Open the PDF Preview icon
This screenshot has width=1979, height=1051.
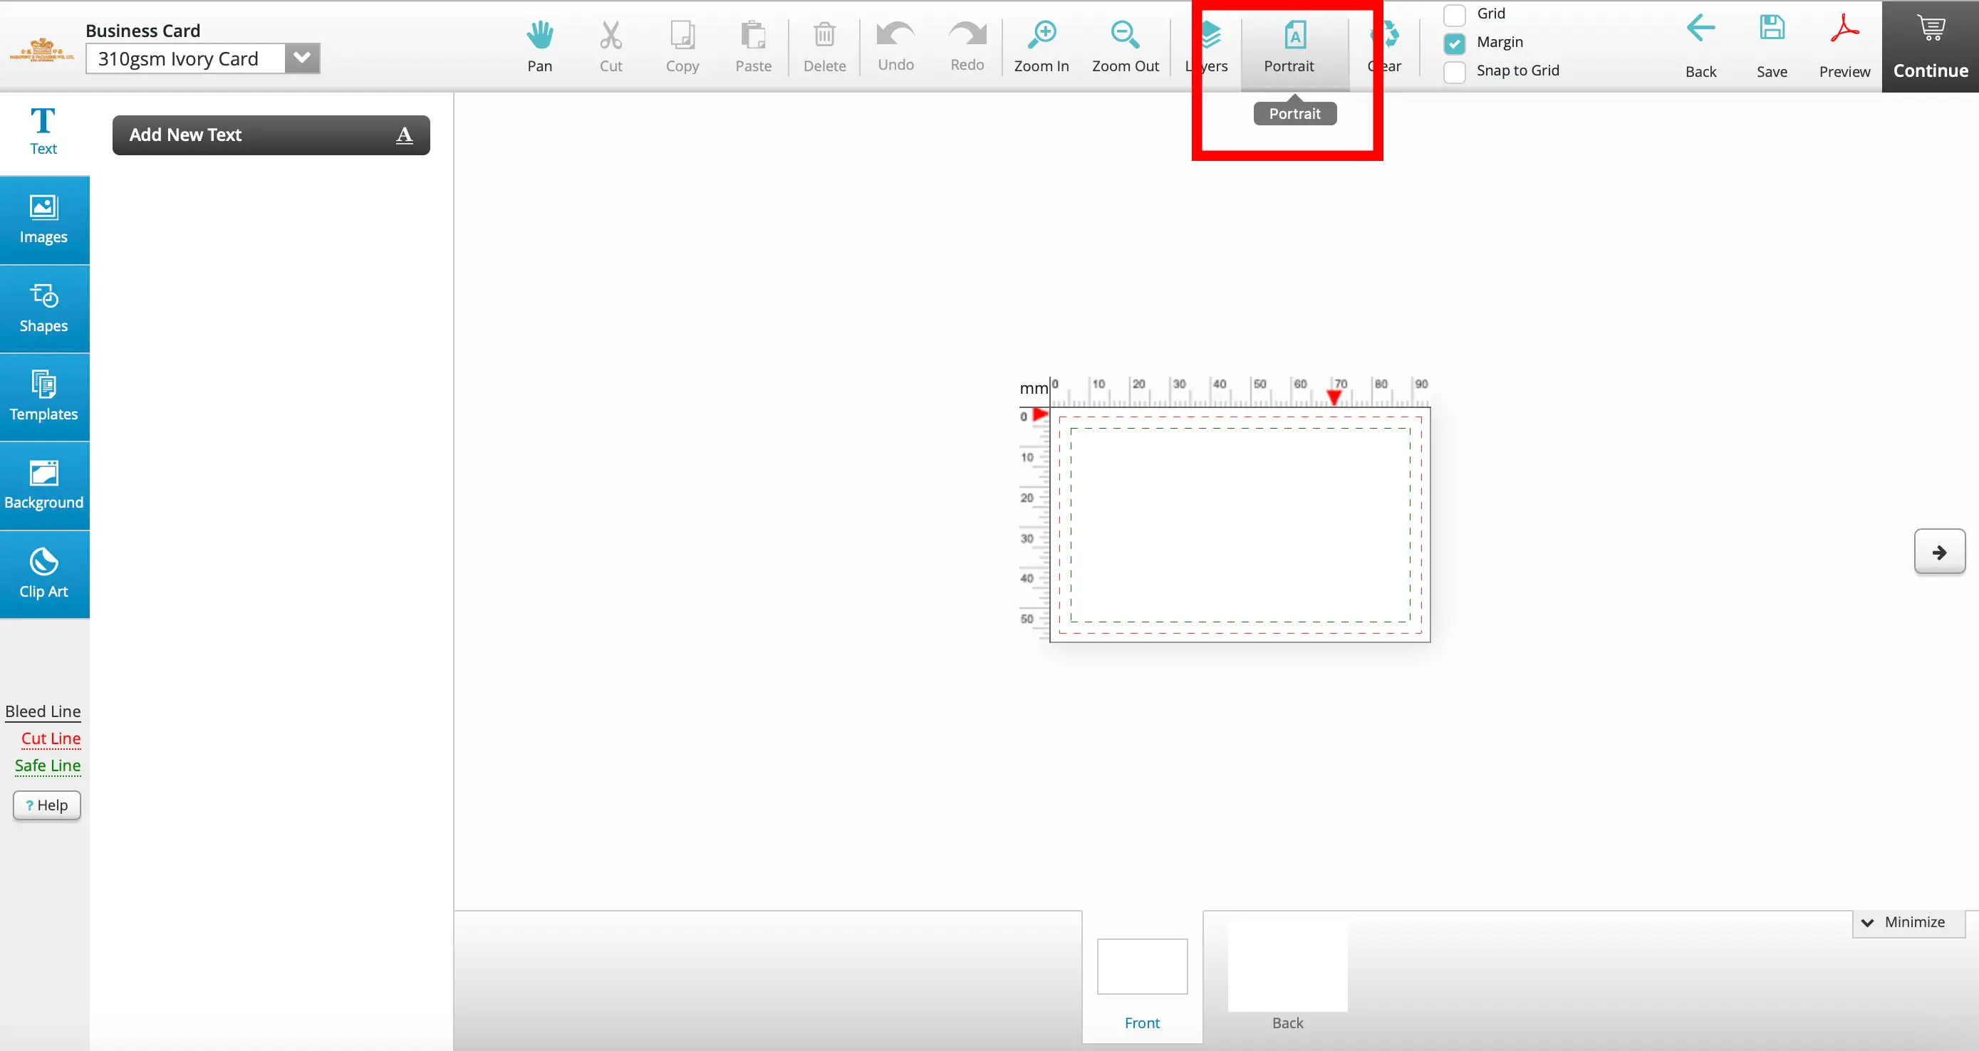[1844, 29]
